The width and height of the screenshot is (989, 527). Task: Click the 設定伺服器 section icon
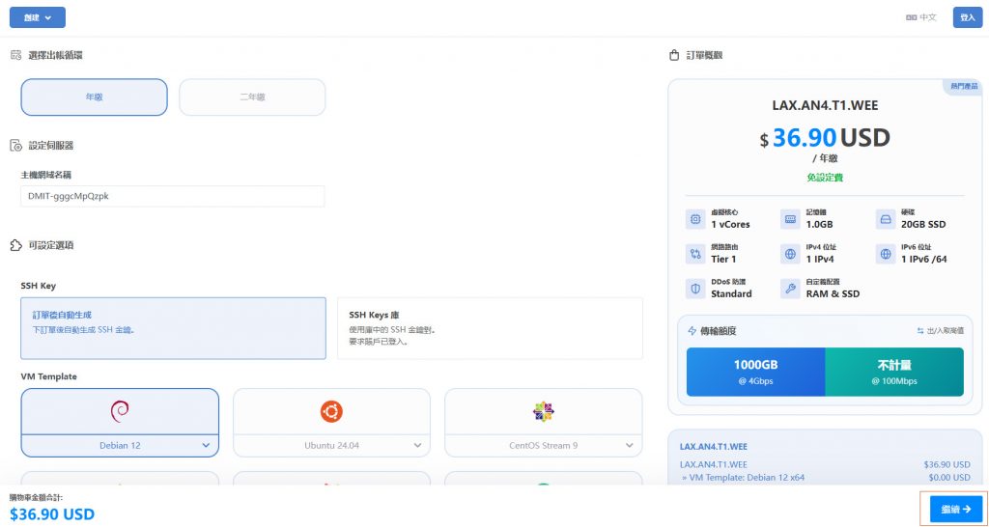15,146
